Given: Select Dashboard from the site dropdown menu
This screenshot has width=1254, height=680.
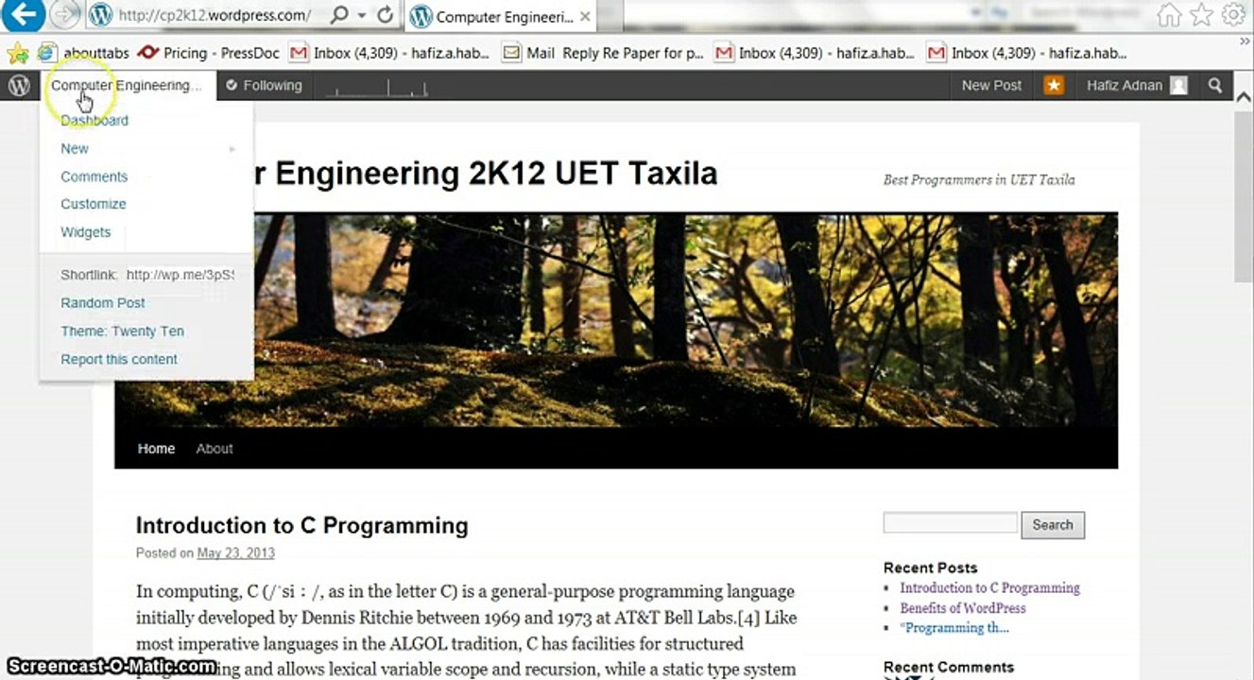Looking at the screenshot, I should [94, 120].
